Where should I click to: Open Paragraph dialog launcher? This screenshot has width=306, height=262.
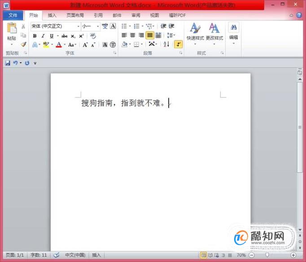181,53
